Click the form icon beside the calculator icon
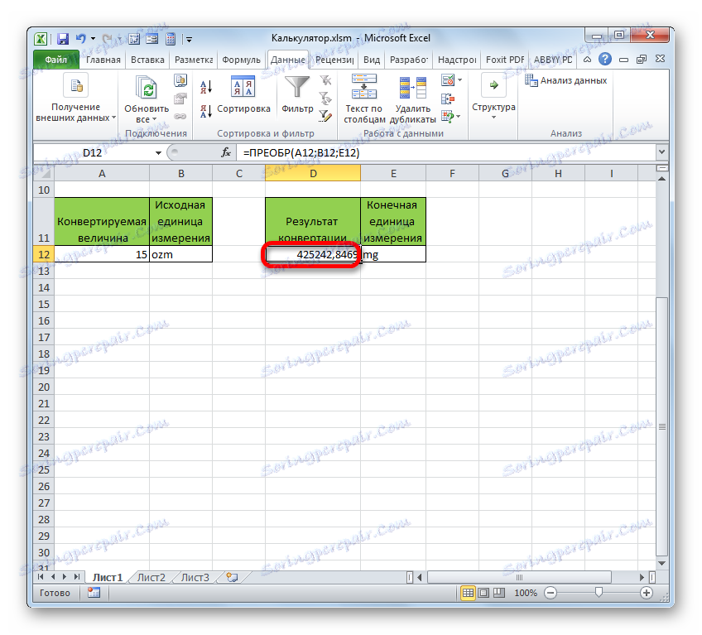Viewport: 702px width, 635px height. tap(152, 39)
